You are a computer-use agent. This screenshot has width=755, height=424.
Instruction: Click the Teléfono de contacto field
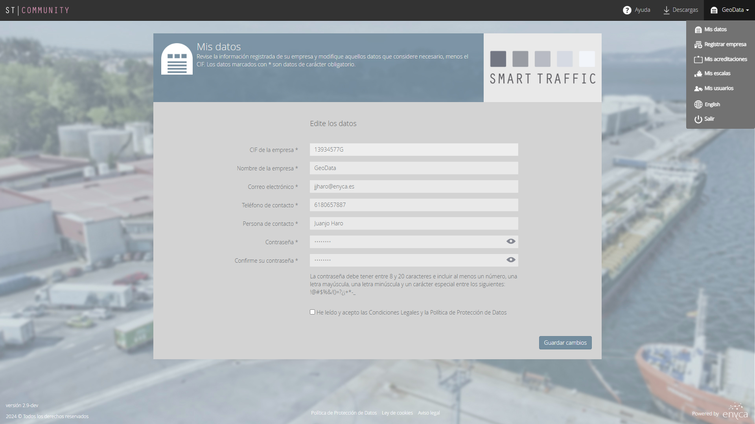pos(414,205)
